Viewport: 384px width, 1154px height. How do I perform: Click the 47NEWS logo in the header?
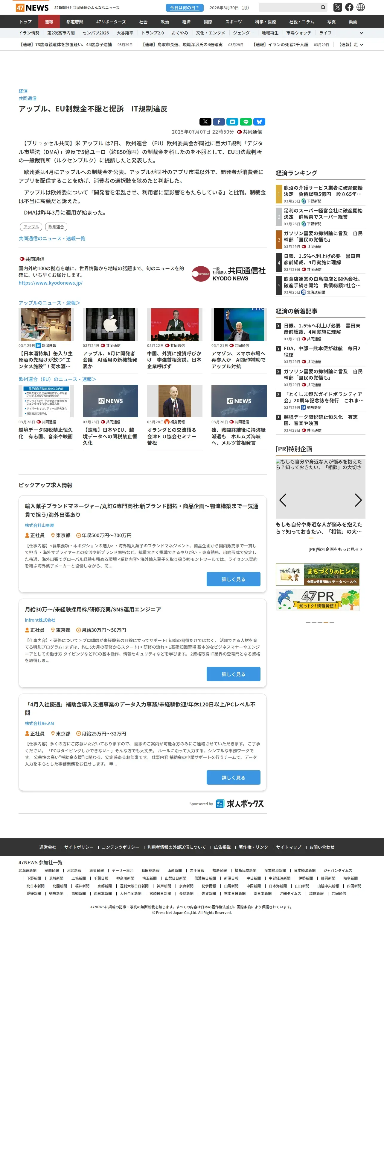pos(32,7)
